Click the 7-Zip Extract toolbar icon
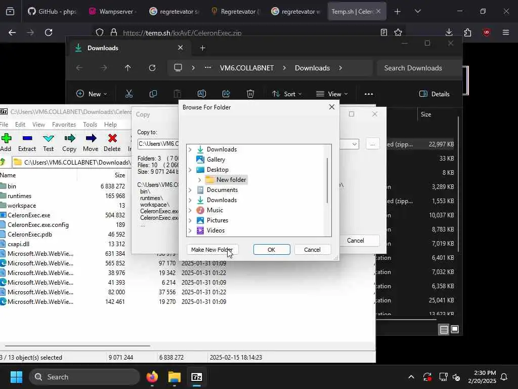This screenshot has width=518, height=389. pyautogui.click(x=27, y=138)
